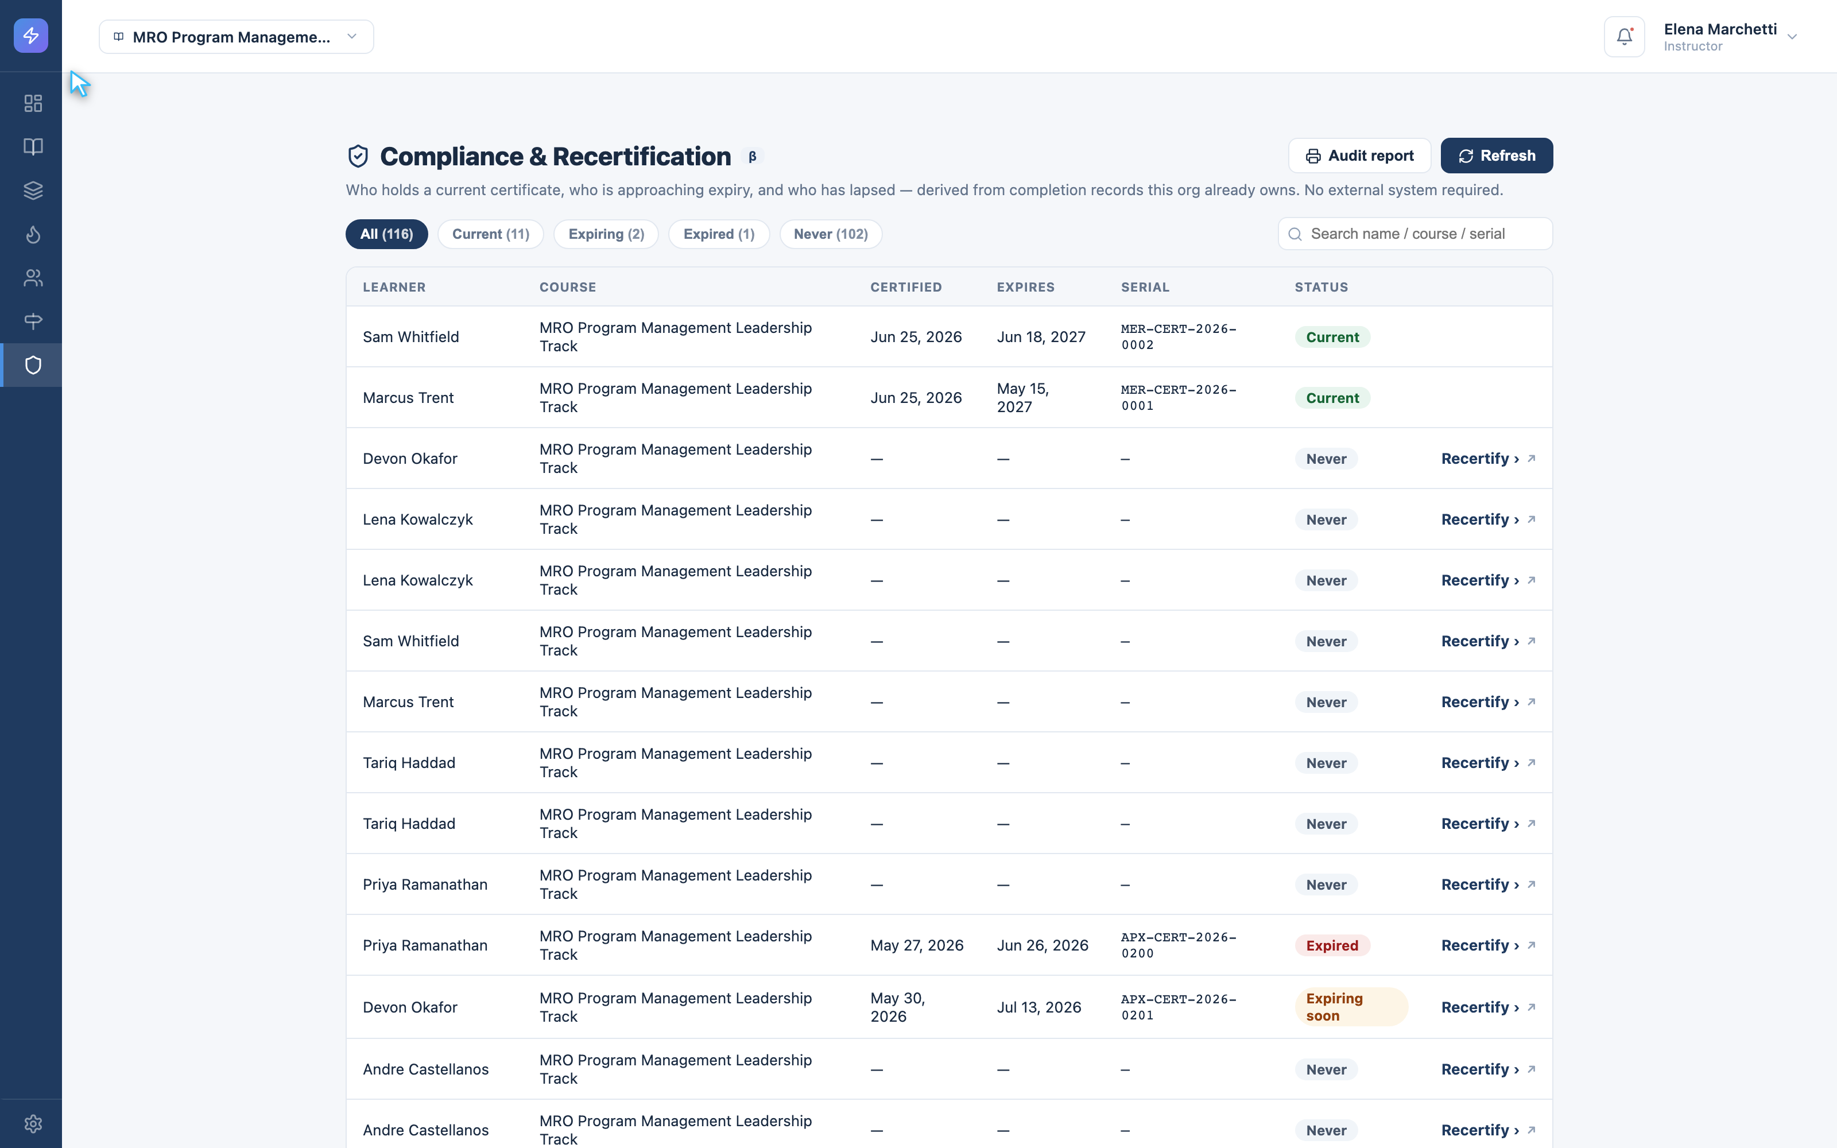This screenshot has width=1837, height=1148.
Task: Recertify Priya Ramanathan's expired certificate
Action: (x=1479, y=945)
